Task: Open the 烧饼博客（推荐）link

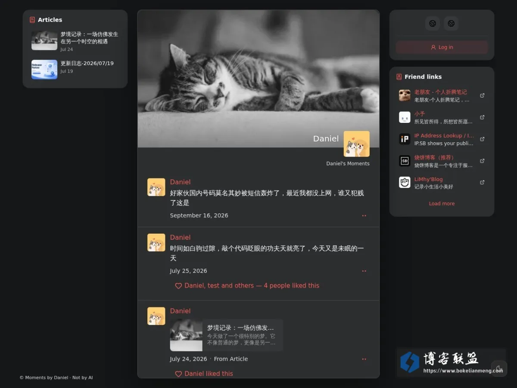Action: point(435,157)
